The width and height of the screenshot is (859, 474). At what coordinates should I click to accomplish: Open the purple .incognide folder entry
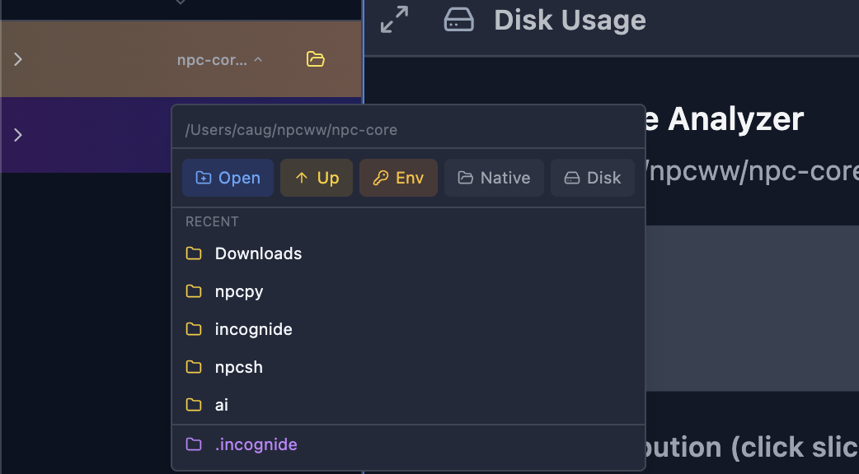click(408, 444)
